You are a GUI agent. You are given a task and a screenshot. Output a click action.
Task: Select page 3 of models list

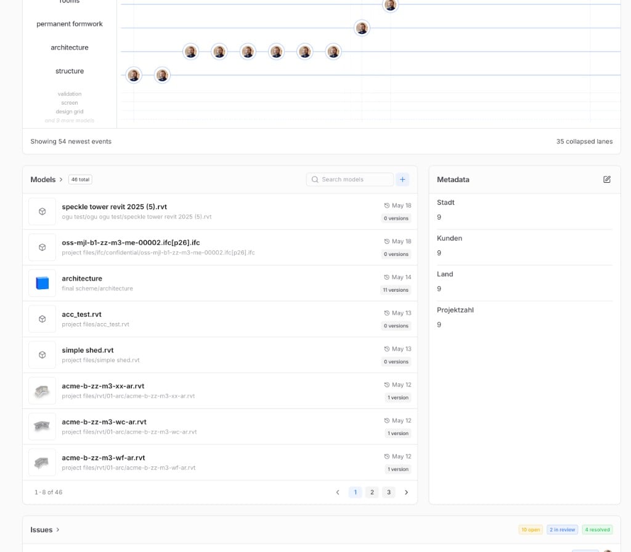(389, 492)
